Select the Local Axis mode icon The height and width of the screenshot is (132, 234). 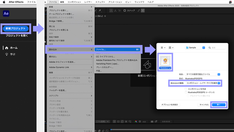click(111, 10)
